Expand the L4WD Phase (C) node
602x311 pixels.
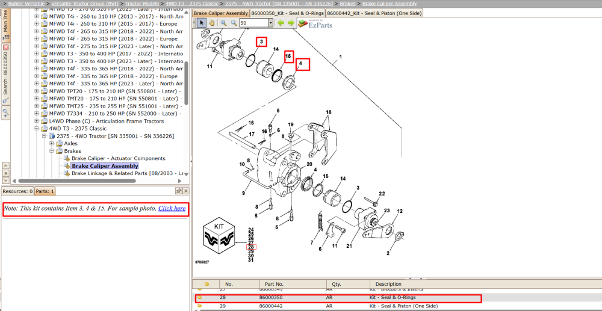37,121
